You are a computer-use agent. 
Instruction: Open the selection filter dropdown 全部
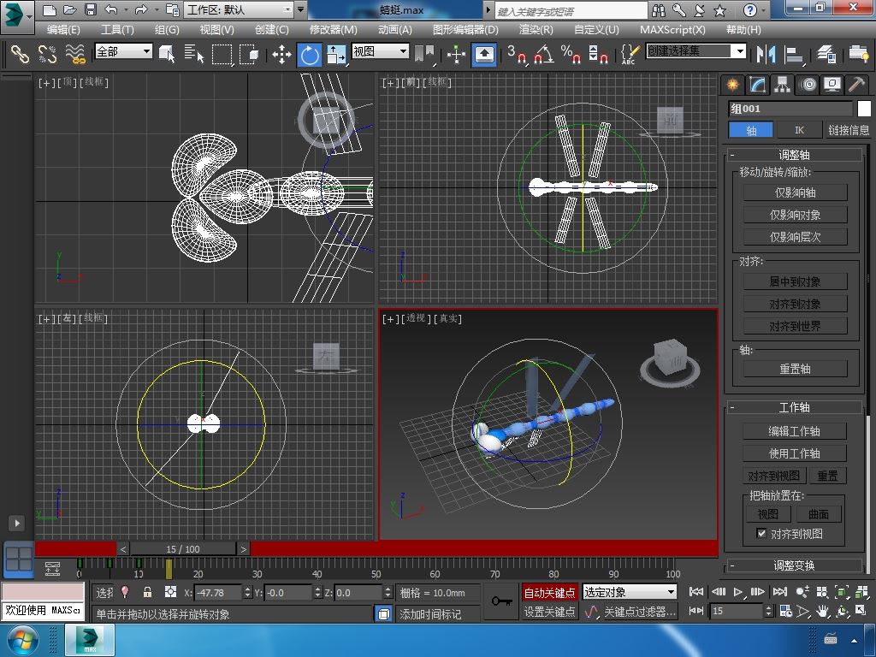(x=123, y=51)
